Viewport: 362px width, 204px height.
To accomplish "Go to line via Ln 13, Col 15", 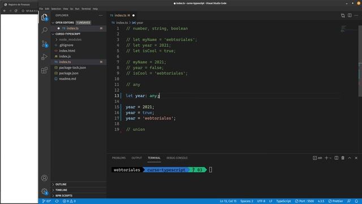I will click(x=228, y=201).
